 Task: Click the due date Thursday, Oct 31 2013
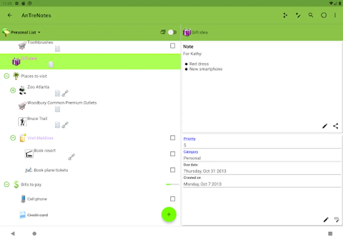[x=262, y=171]
